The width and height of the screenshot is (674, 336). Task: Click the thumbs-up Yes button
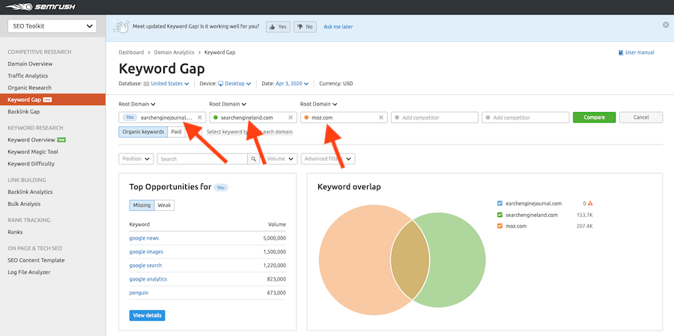pyautogui.click(x=278, y=27)
